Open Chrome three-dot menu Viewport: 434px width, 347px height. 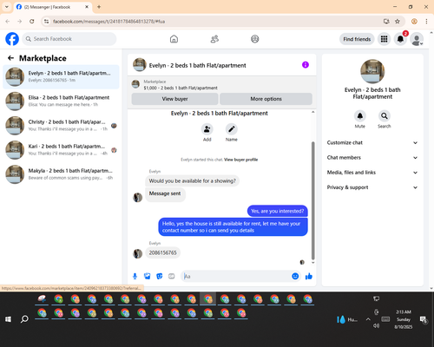pyautogui.click(x=426, y=22)
